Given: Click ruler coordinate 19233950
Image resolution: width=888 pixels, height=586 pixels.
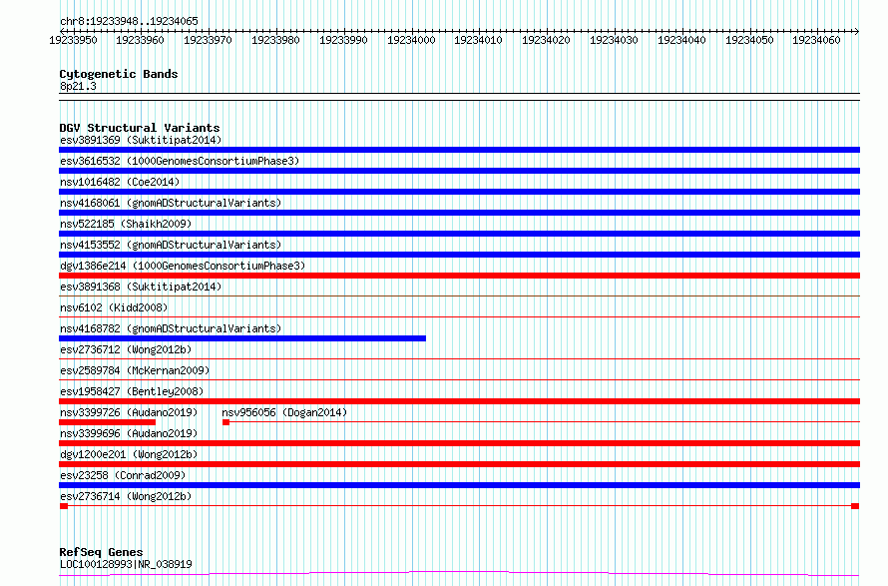Looking at the screenshot, I should click(x=73, y=40).
